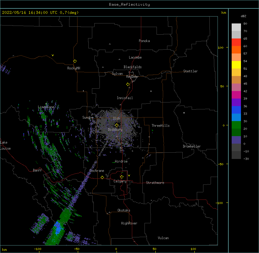Click the Didsbury town label
This screenshot has width=259, height=253.
[115, 130]
